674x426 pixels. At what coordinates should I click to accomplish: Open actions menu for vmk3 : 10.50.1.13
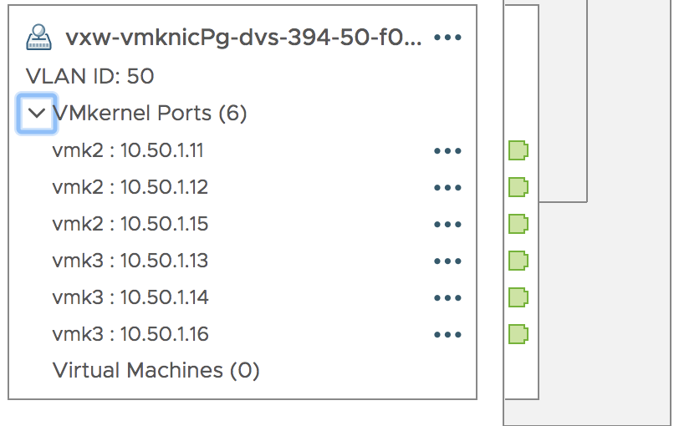click(447, 261)
